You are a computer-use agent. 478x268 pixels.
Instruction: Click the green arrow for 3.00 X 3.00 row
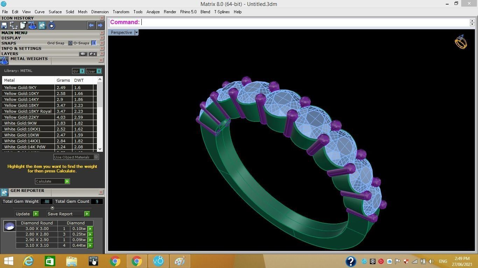point(90,229)
